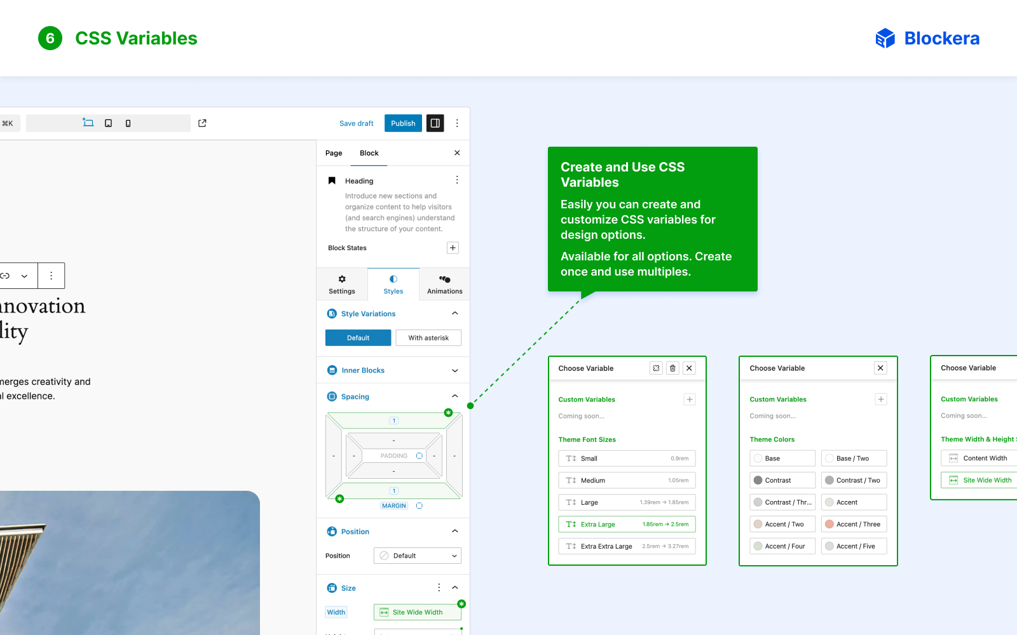Choose the Medium font size variable
Viewport: 1017px width, 635px height.
(x=627, y=481)
